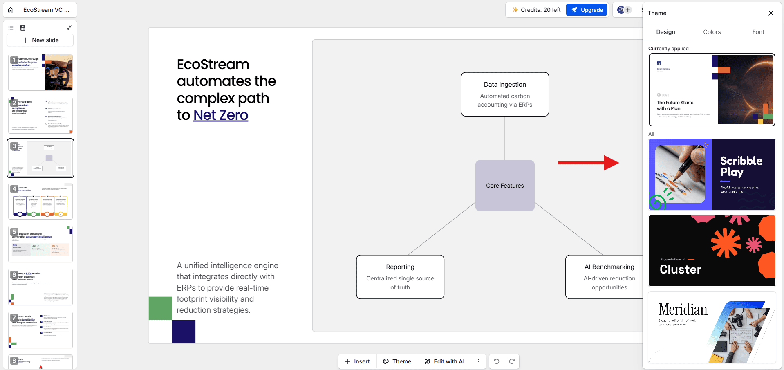Apply the Meridian theme

pyautogui.click(x=712, y=327)
